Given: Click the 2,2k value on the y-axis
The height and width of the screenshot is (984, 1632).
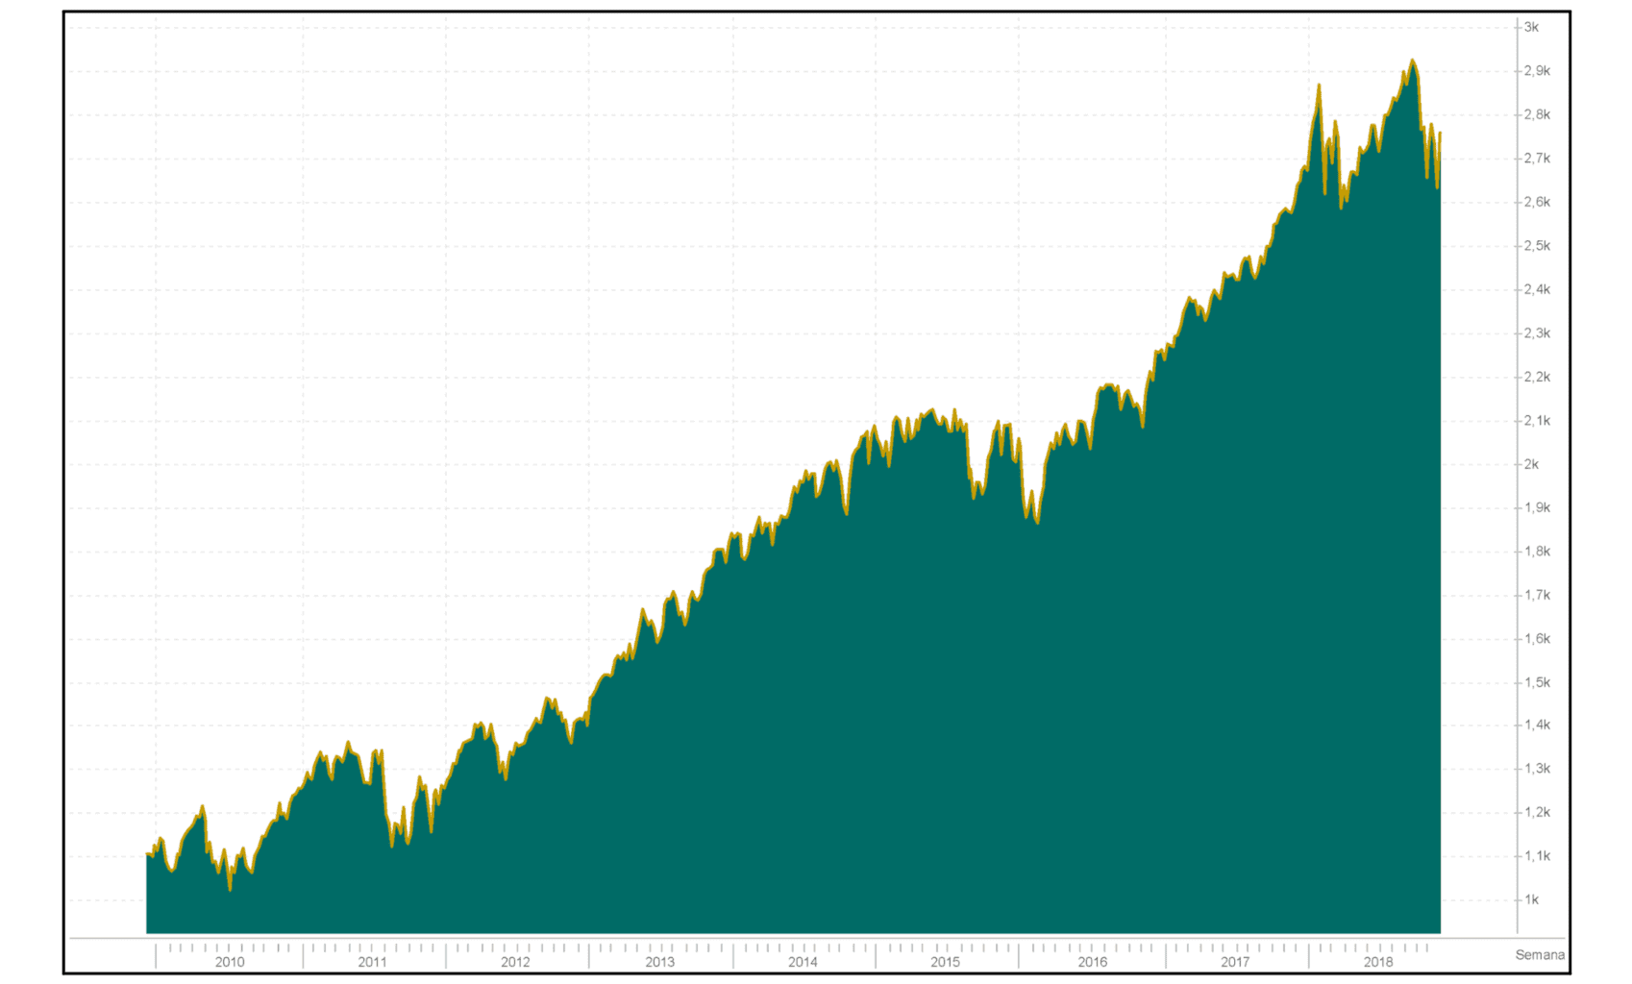Looking at the screenshot, I should (1538, 377).
